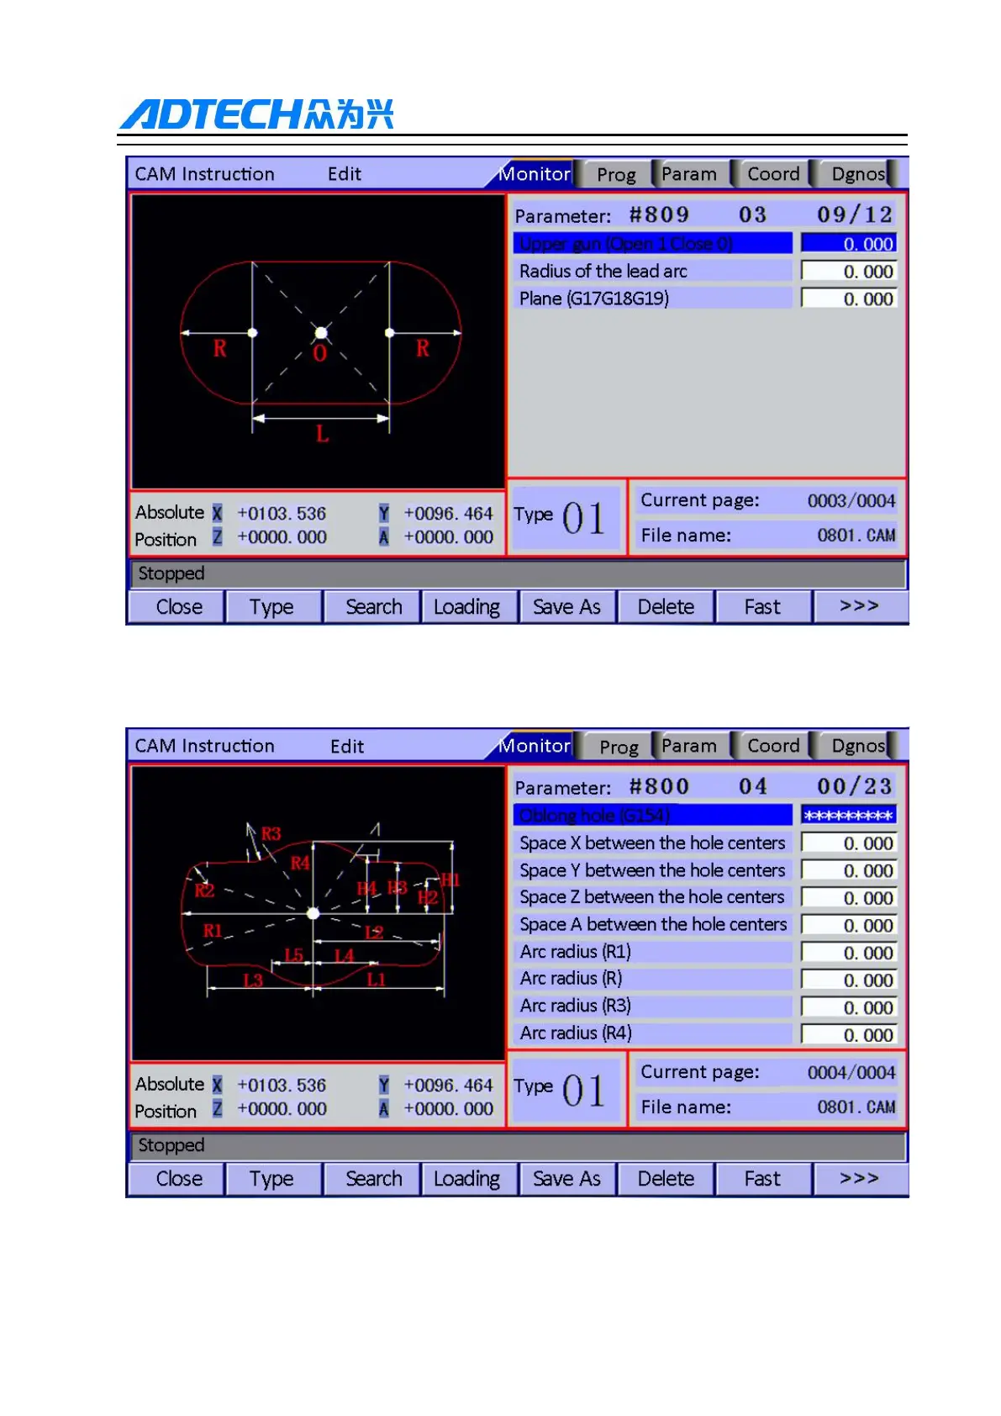Image resolution: width=1001 pixels, height=1416 pixels.
Task: Click Arc radius (R3) label
Action: coord(652,1006)
